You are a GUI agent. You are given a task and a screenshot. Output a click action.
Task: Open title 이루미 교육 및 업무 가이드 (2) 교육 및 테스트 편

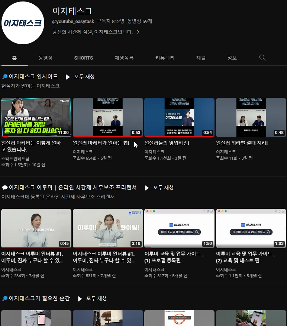246,257
